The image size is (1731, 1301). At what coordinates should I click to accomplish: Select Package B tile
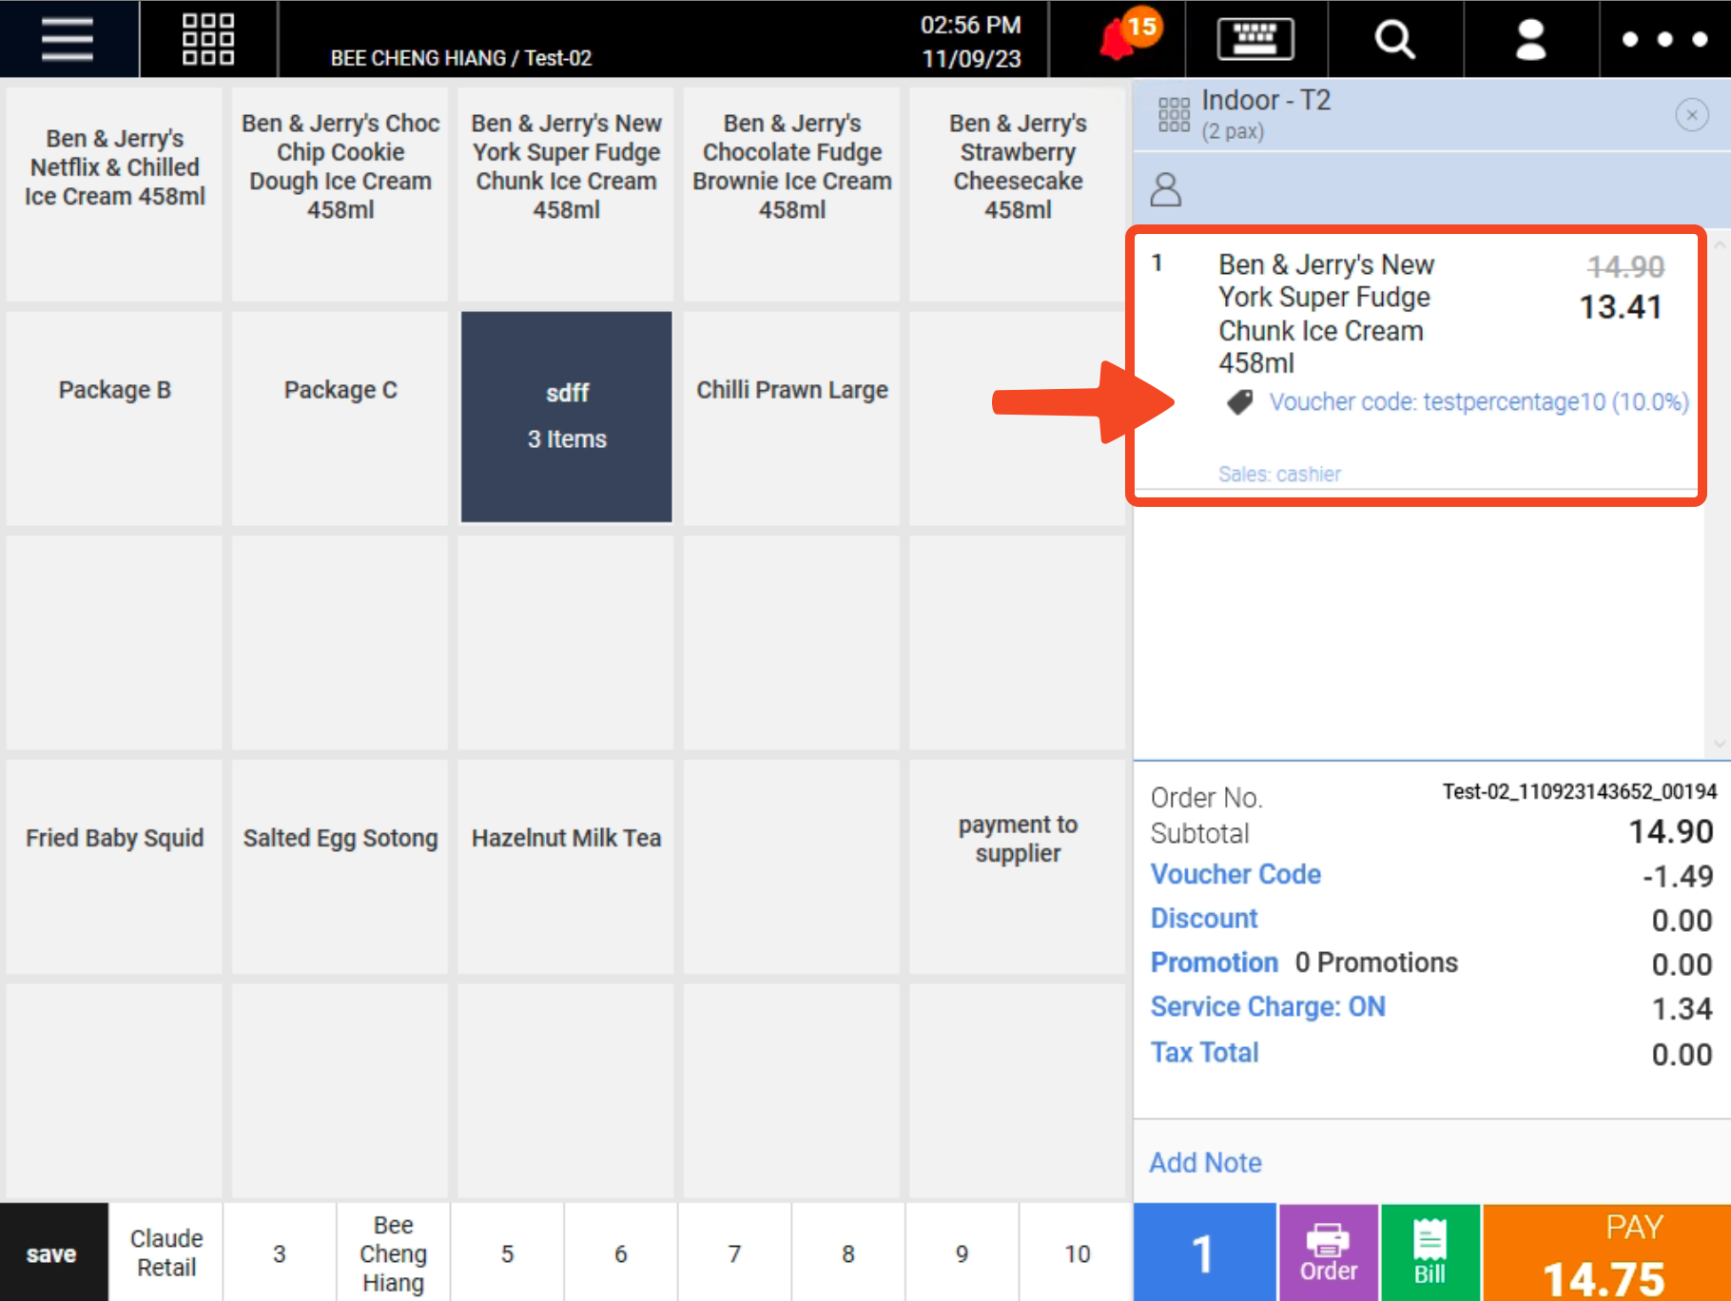pos(114,417)
